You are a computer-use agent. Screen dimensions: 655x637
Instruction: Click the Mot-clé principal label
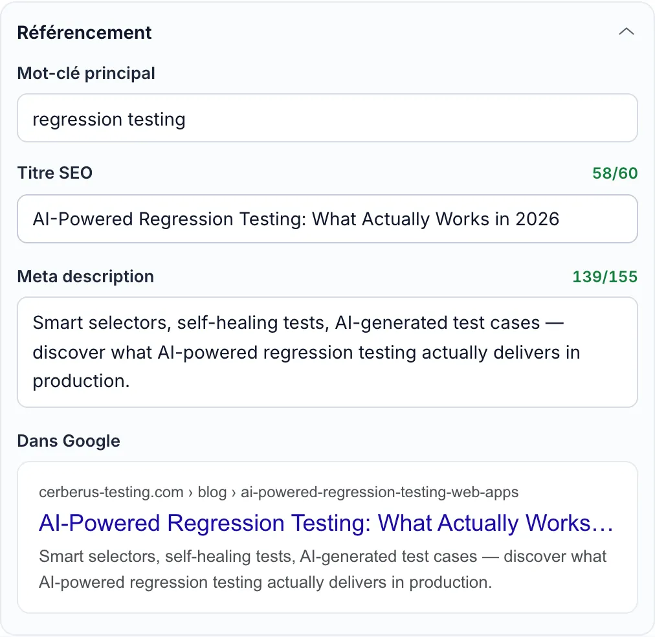click(86, 73)
